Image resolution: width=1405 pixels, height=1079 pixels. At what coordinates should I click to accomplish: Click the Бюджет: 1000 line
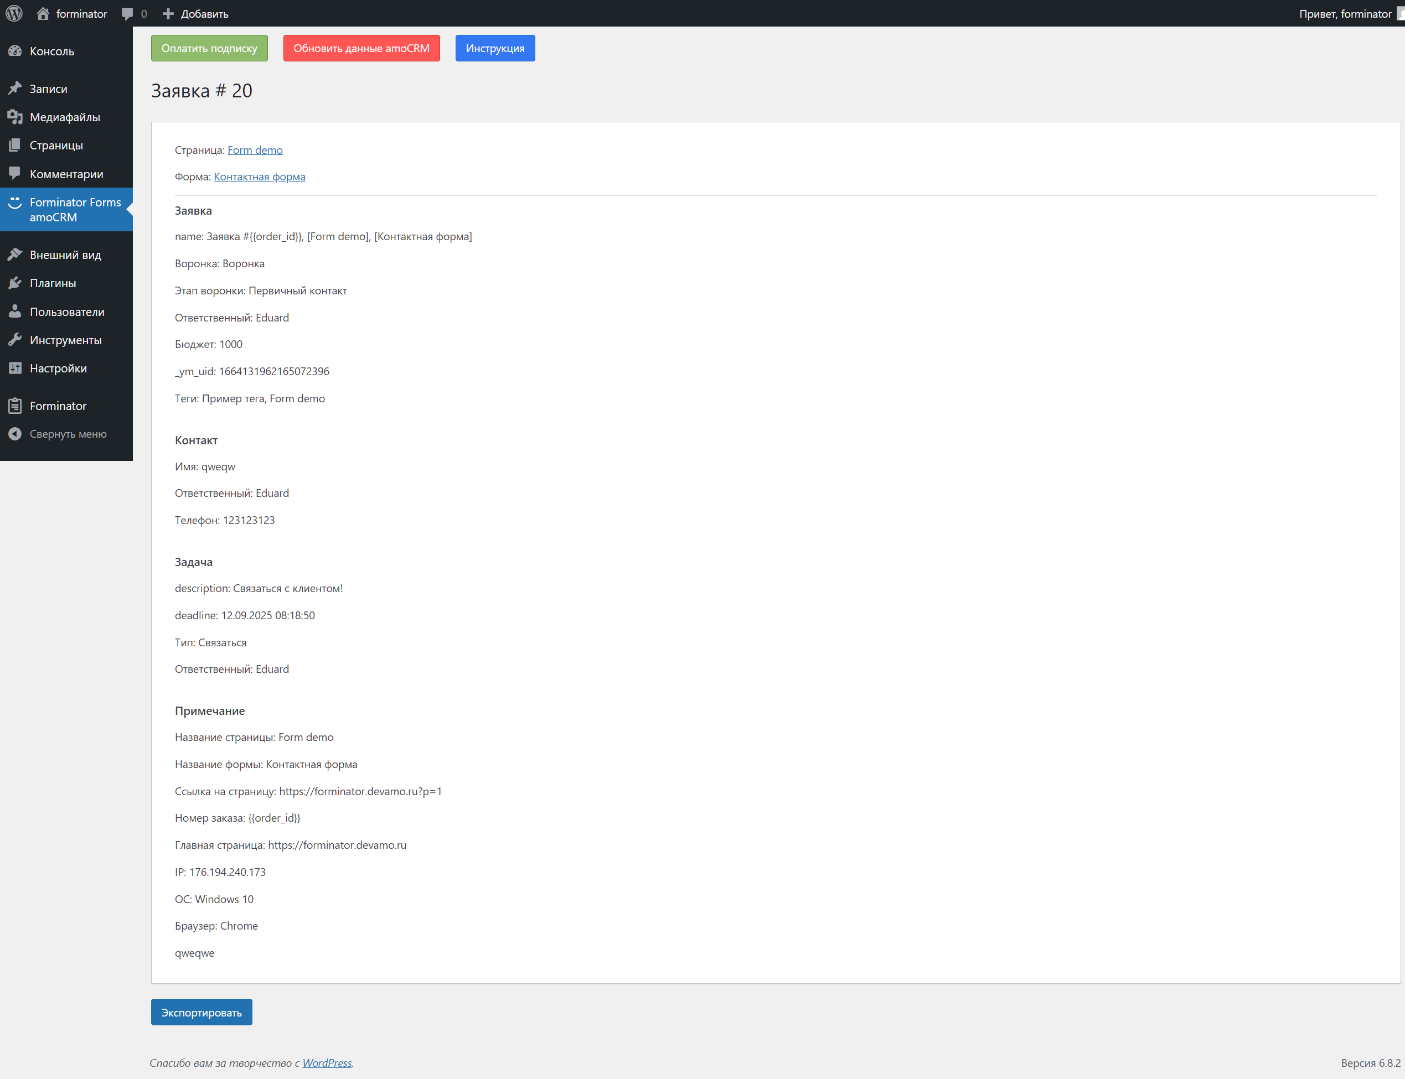[209, 344]
